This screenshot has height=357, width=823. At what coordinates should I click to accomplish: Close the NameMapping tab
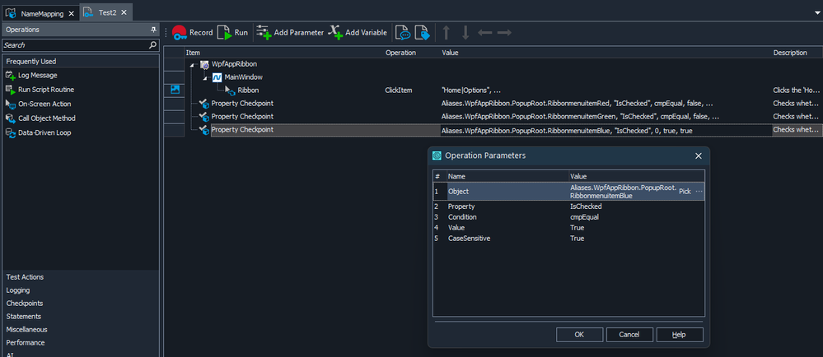(x=72, y=13)
